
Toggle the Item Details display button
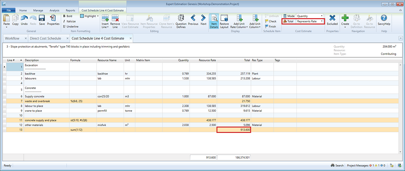tap(214, 18)
